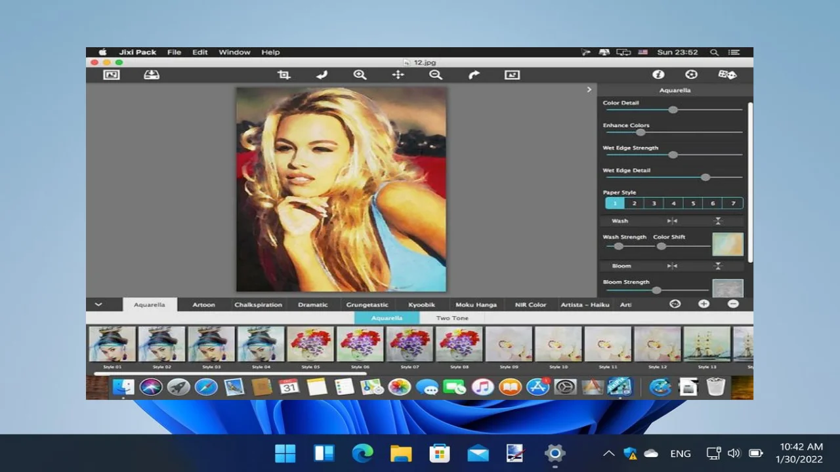Switch to the NIR Color tab
840x472 pixels.
point(530,305)
